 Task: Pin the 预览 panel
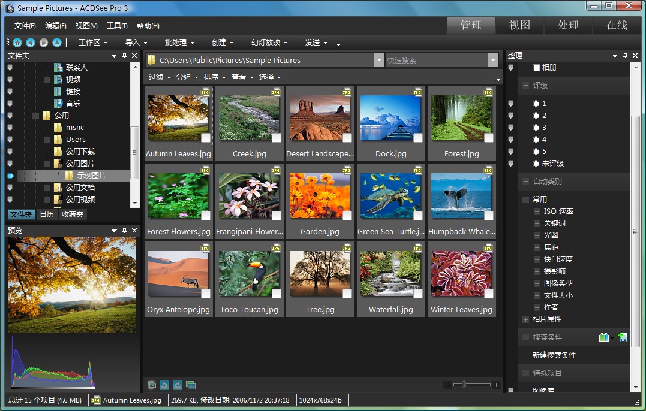click(124, 231)
